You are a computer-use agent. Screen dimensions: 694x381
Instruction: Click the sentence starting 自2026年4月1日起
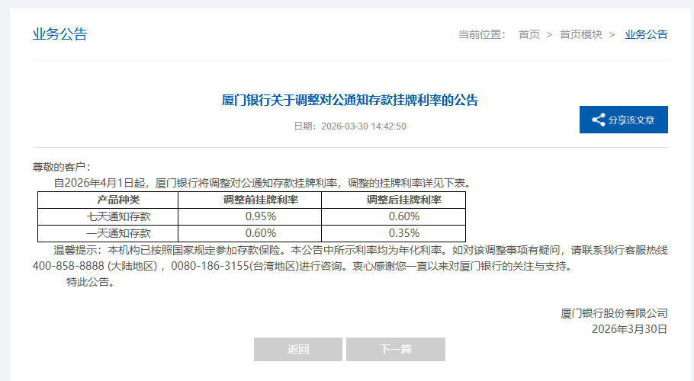click(263, 183)
